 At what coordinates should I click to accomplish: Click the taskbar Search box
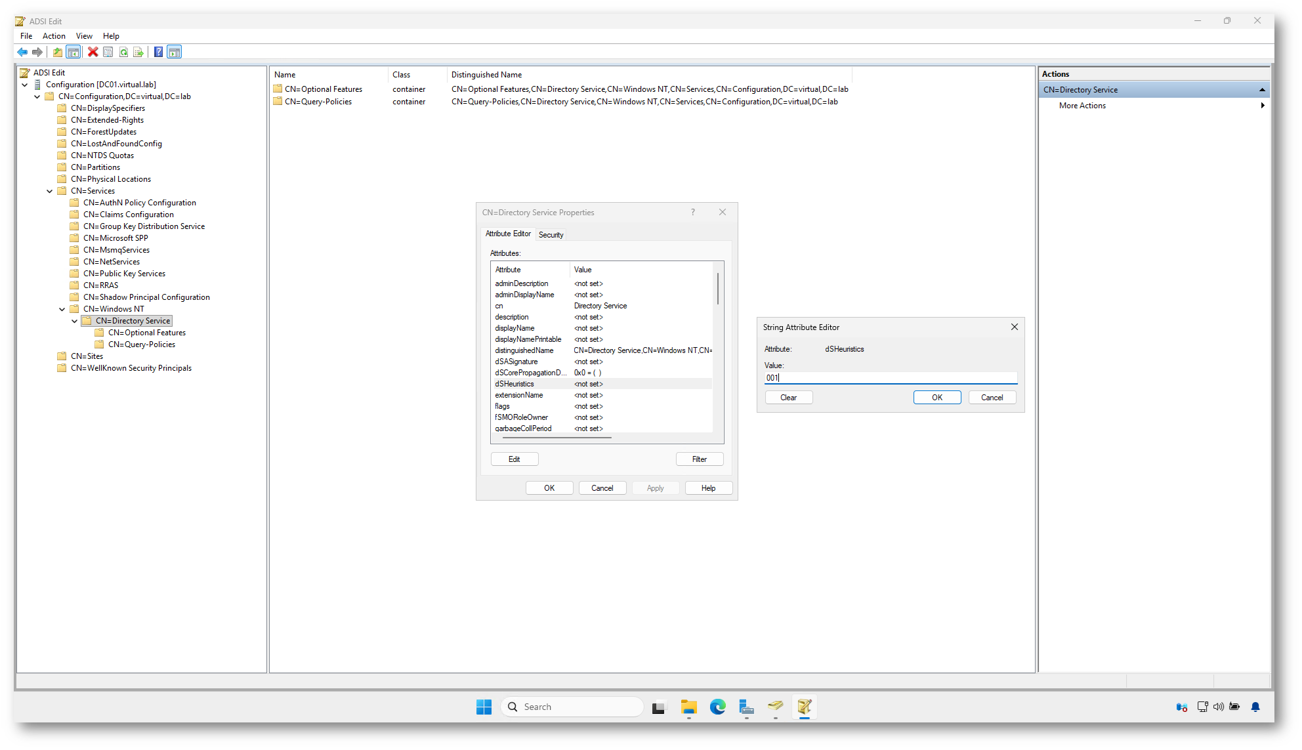572,707
